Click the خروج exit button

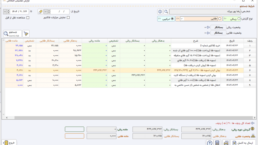point(9,142)
